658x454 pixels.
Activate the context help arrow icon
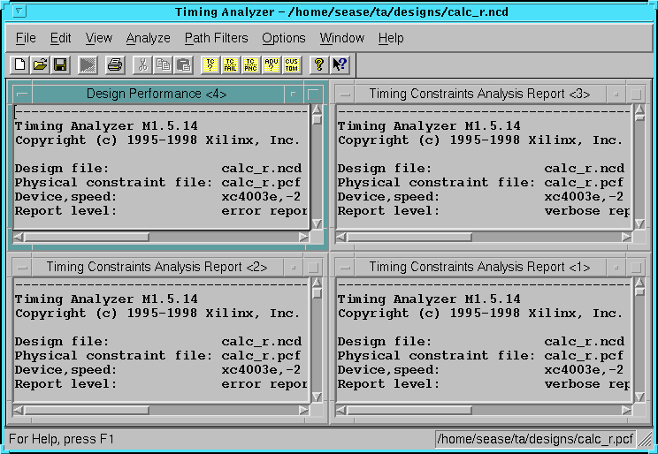(x=340, y=64)
